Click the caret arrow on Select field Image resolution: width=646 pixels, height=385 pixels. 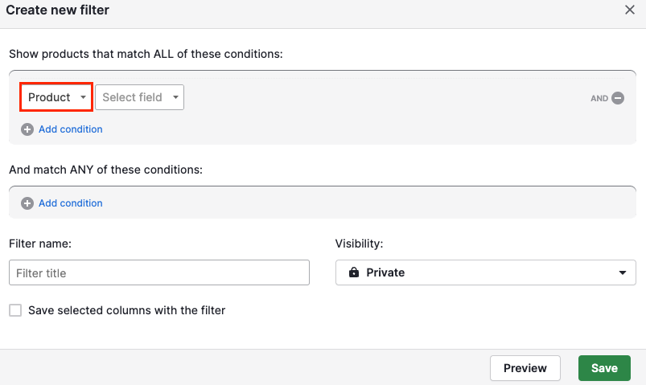(175, 97)
